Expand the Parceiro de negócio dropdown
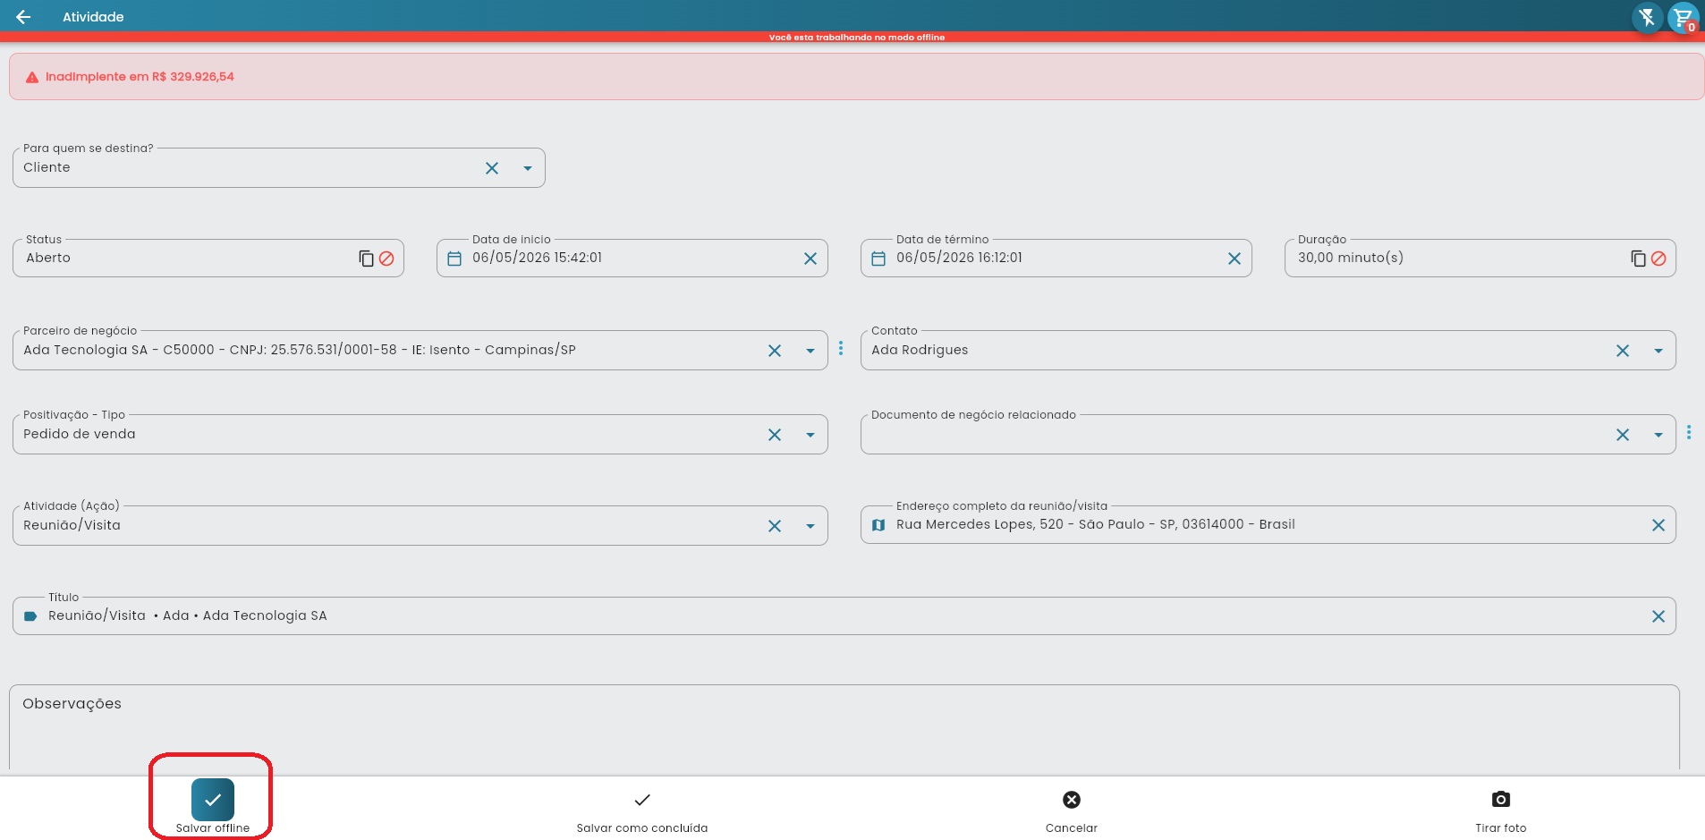The width and height of the screenshot is (1705, 840). pyautogui.click(x=810, y=351)
